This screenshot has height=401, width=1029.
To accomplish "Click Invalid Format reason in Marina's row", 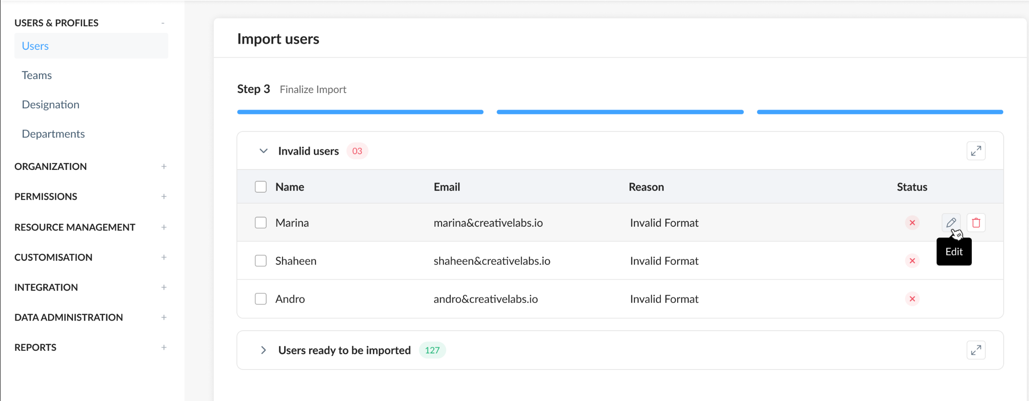I will coord(664,223).
